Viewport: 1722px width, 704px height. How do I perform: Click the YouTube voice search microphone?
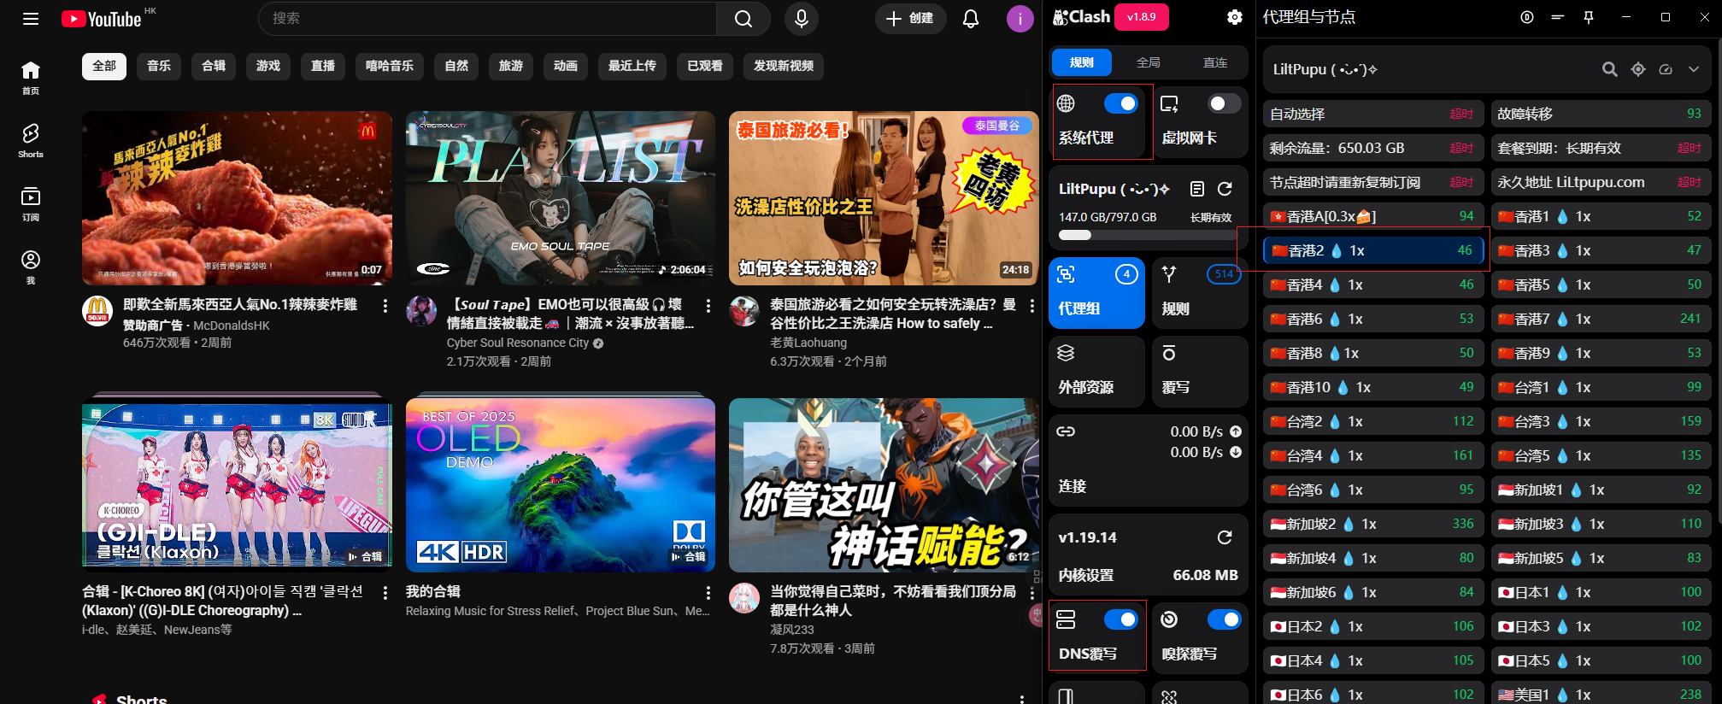pyautogui.click(x=801, y=18)
